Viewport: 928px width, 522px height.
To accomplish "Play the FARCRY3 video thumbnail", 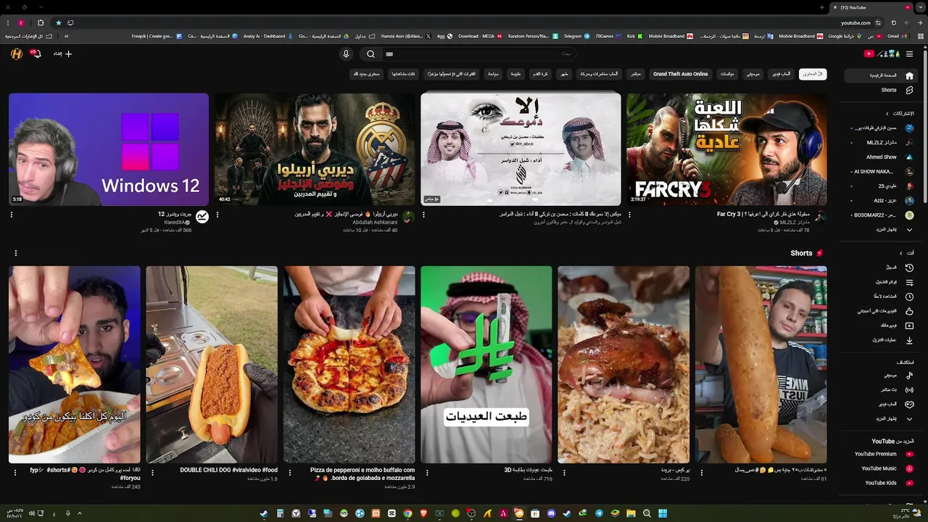I will click(x=726, y=149).
